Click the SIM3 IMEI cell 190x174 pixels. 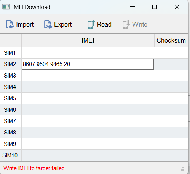click(x=88, y=76)
